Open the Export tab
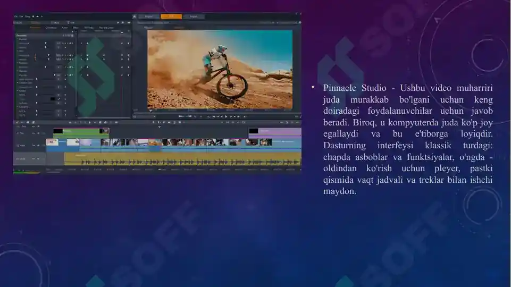 pyautogui.click(x=194, y=16)
